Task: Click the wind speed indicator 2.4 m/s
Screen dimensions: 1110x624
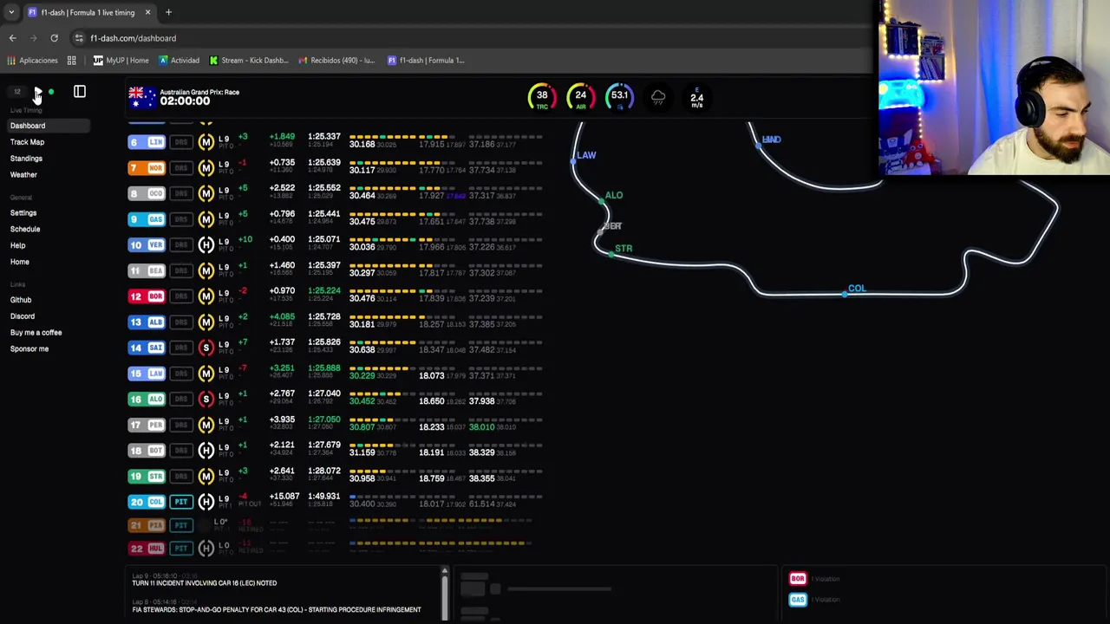Action: pyautogui.click(x=696, y=98)
